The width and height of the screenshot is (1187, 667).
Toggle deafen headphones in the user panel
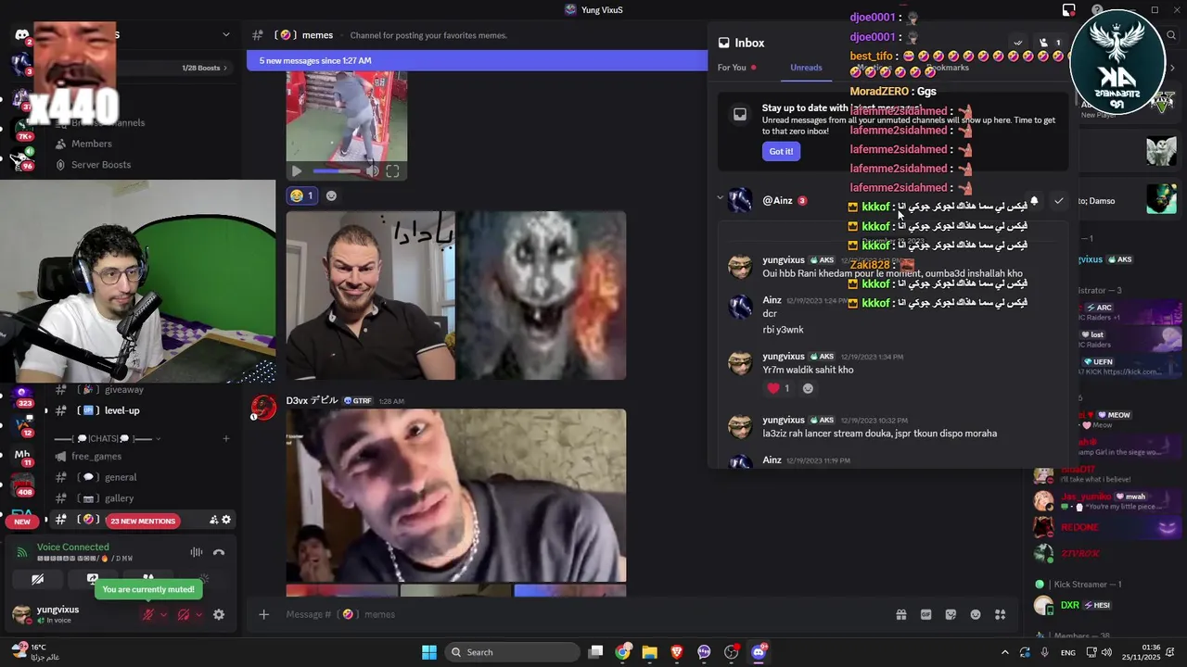pyautogui.click(x=184, y=614)
